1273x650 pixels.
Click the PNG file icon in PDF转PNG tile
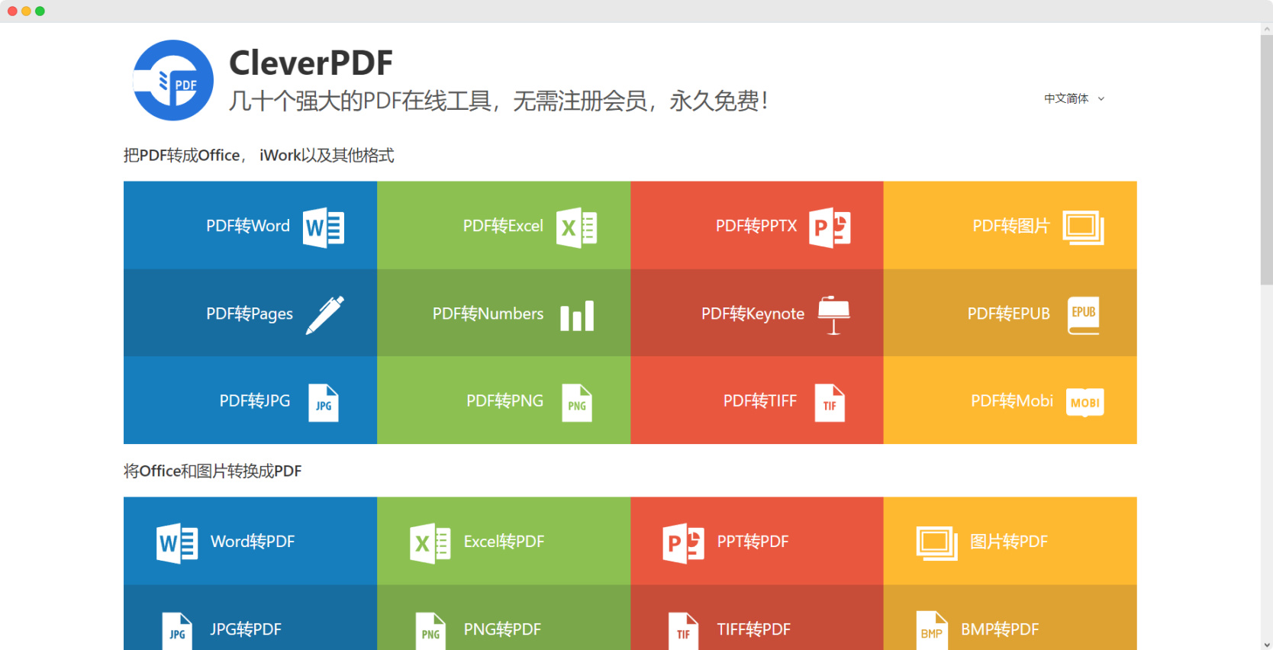pos(577,403)
